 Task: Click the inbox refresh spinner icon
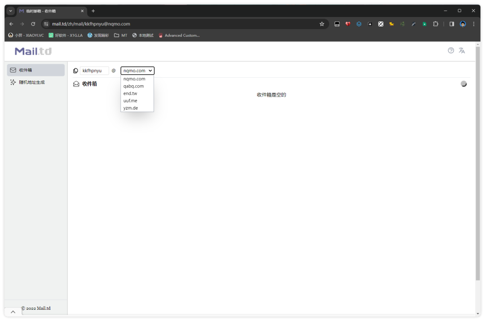pos(463,84)
